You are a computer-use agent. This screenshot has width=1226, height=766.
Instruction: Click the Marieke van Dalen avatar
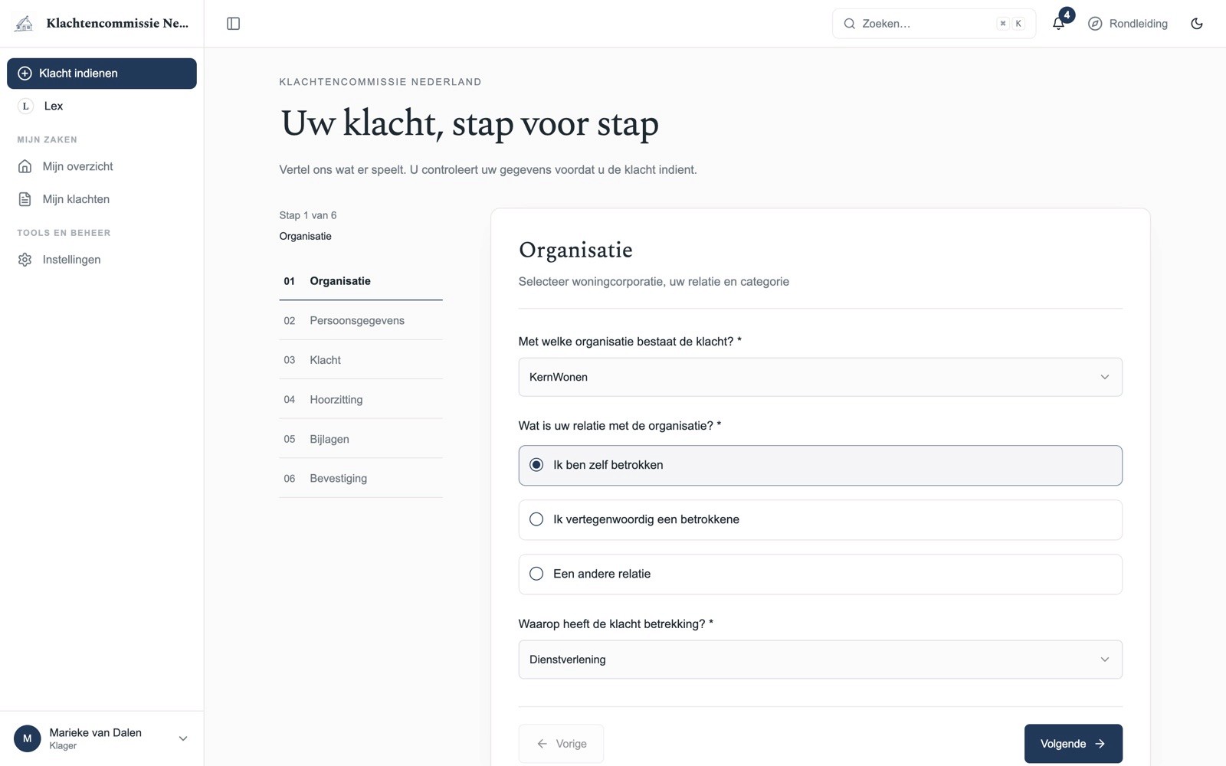click(x=28, y=738)
